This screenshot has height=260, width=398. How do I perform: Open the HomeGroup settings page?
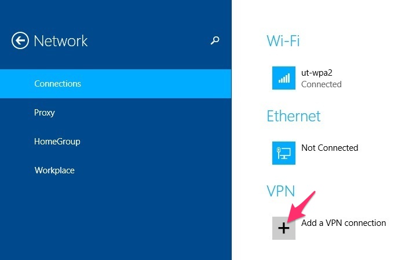point(57,141)
